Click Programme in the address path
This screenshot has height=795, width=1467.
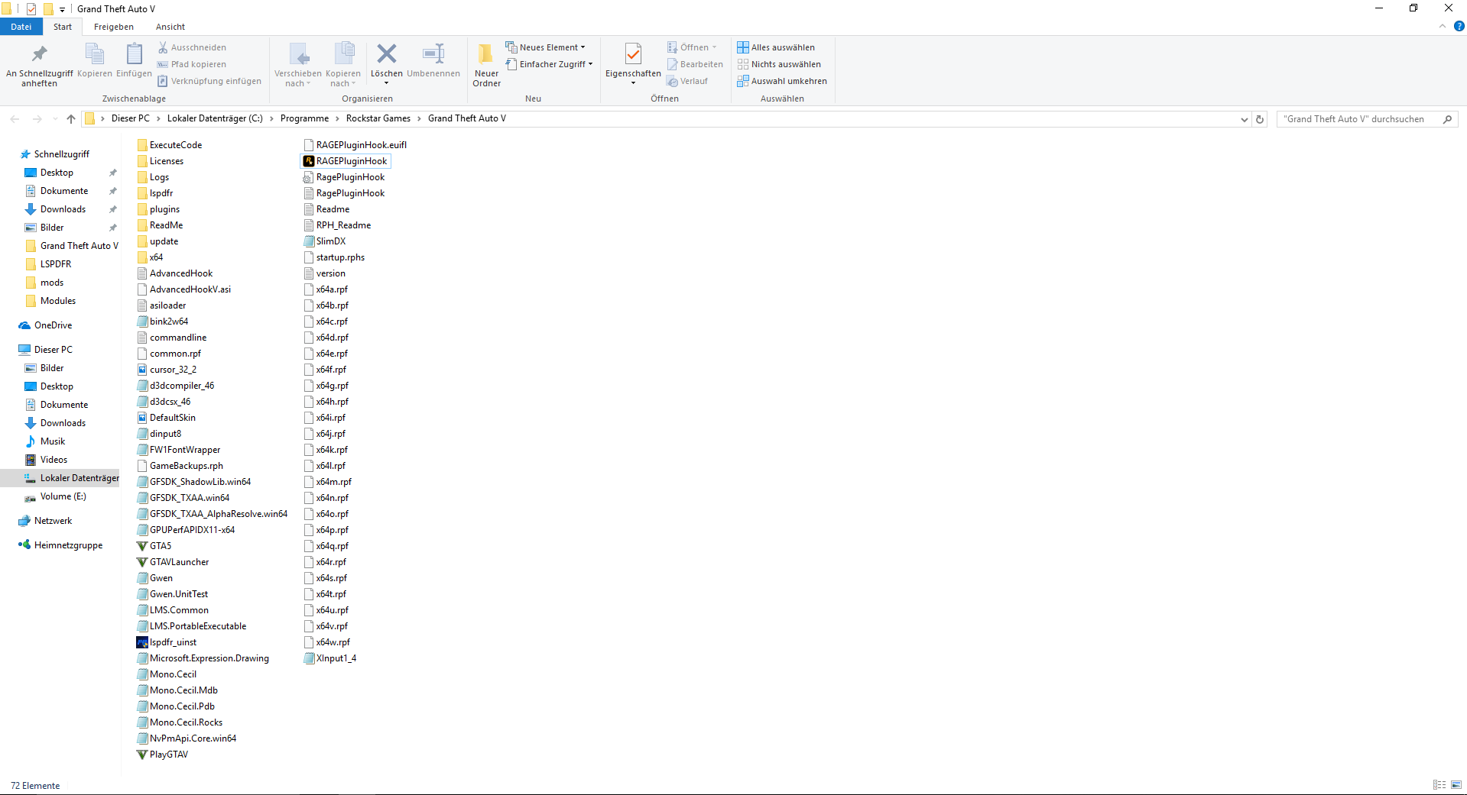304,118
